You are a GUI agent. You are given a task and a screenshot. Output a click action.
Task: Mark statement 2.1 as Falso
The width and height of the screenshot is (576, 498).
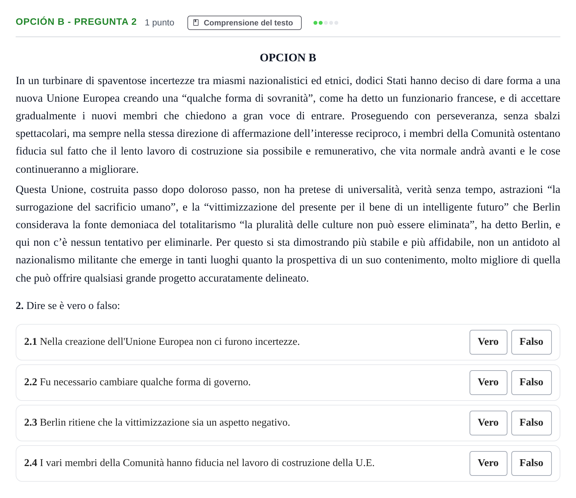(x=531, y=342)
